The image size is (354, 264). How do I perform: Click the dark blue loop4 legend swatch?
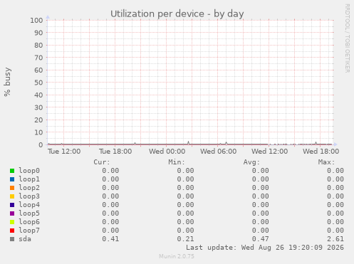12,205
